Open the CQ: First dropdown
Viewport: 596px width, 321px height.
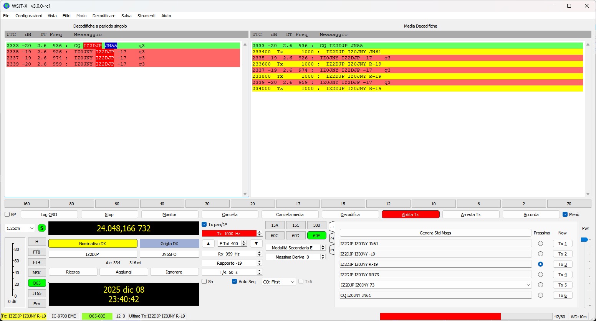(x=278, y=282)
